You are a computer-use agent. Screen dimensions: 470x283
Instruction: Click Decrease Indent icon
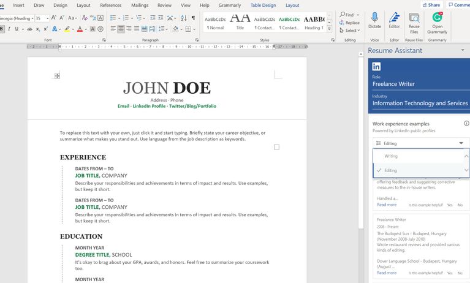153,18
